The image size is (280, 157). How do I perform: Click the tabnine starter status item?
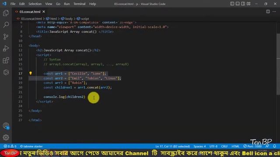pyautogui.click(x=31, y=147)
